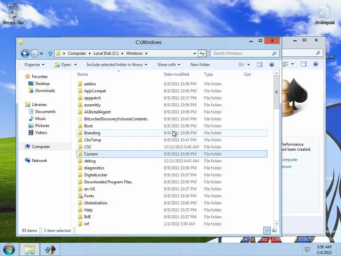Open the address bar history dropdown

[194, 53]
